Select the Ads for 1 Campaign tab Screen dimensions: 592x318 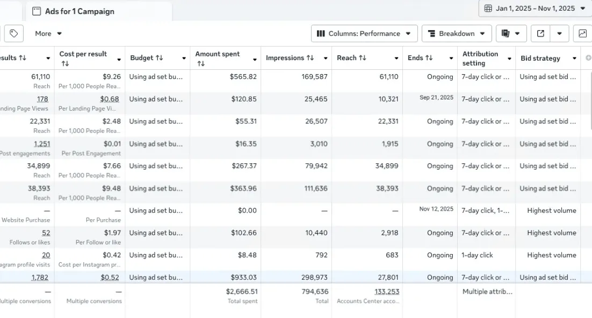(x=99, y=11)
